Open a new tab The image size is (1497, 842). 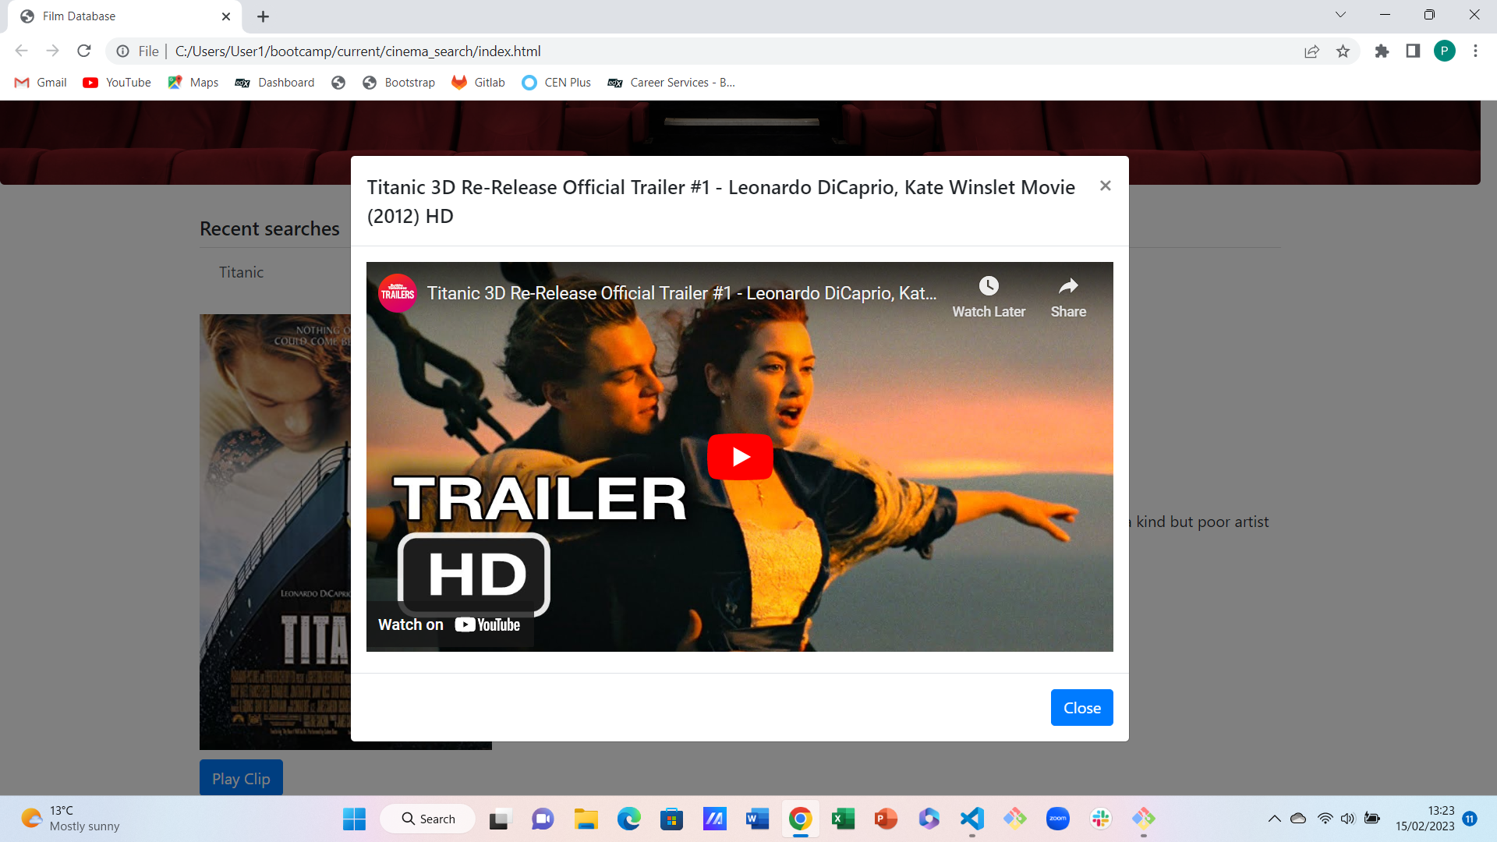[263, 16]
